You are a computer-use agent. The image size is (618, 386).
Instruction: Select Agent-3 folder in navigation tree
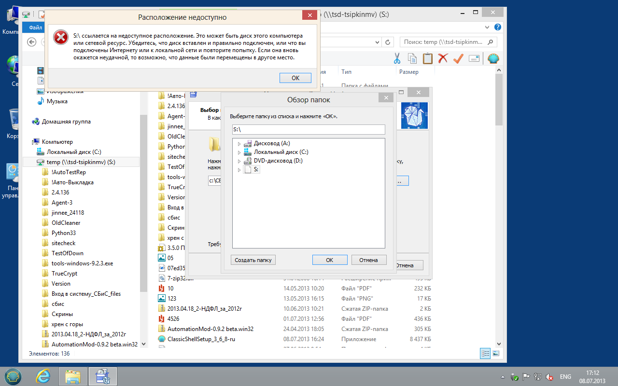tap(62, 203)
